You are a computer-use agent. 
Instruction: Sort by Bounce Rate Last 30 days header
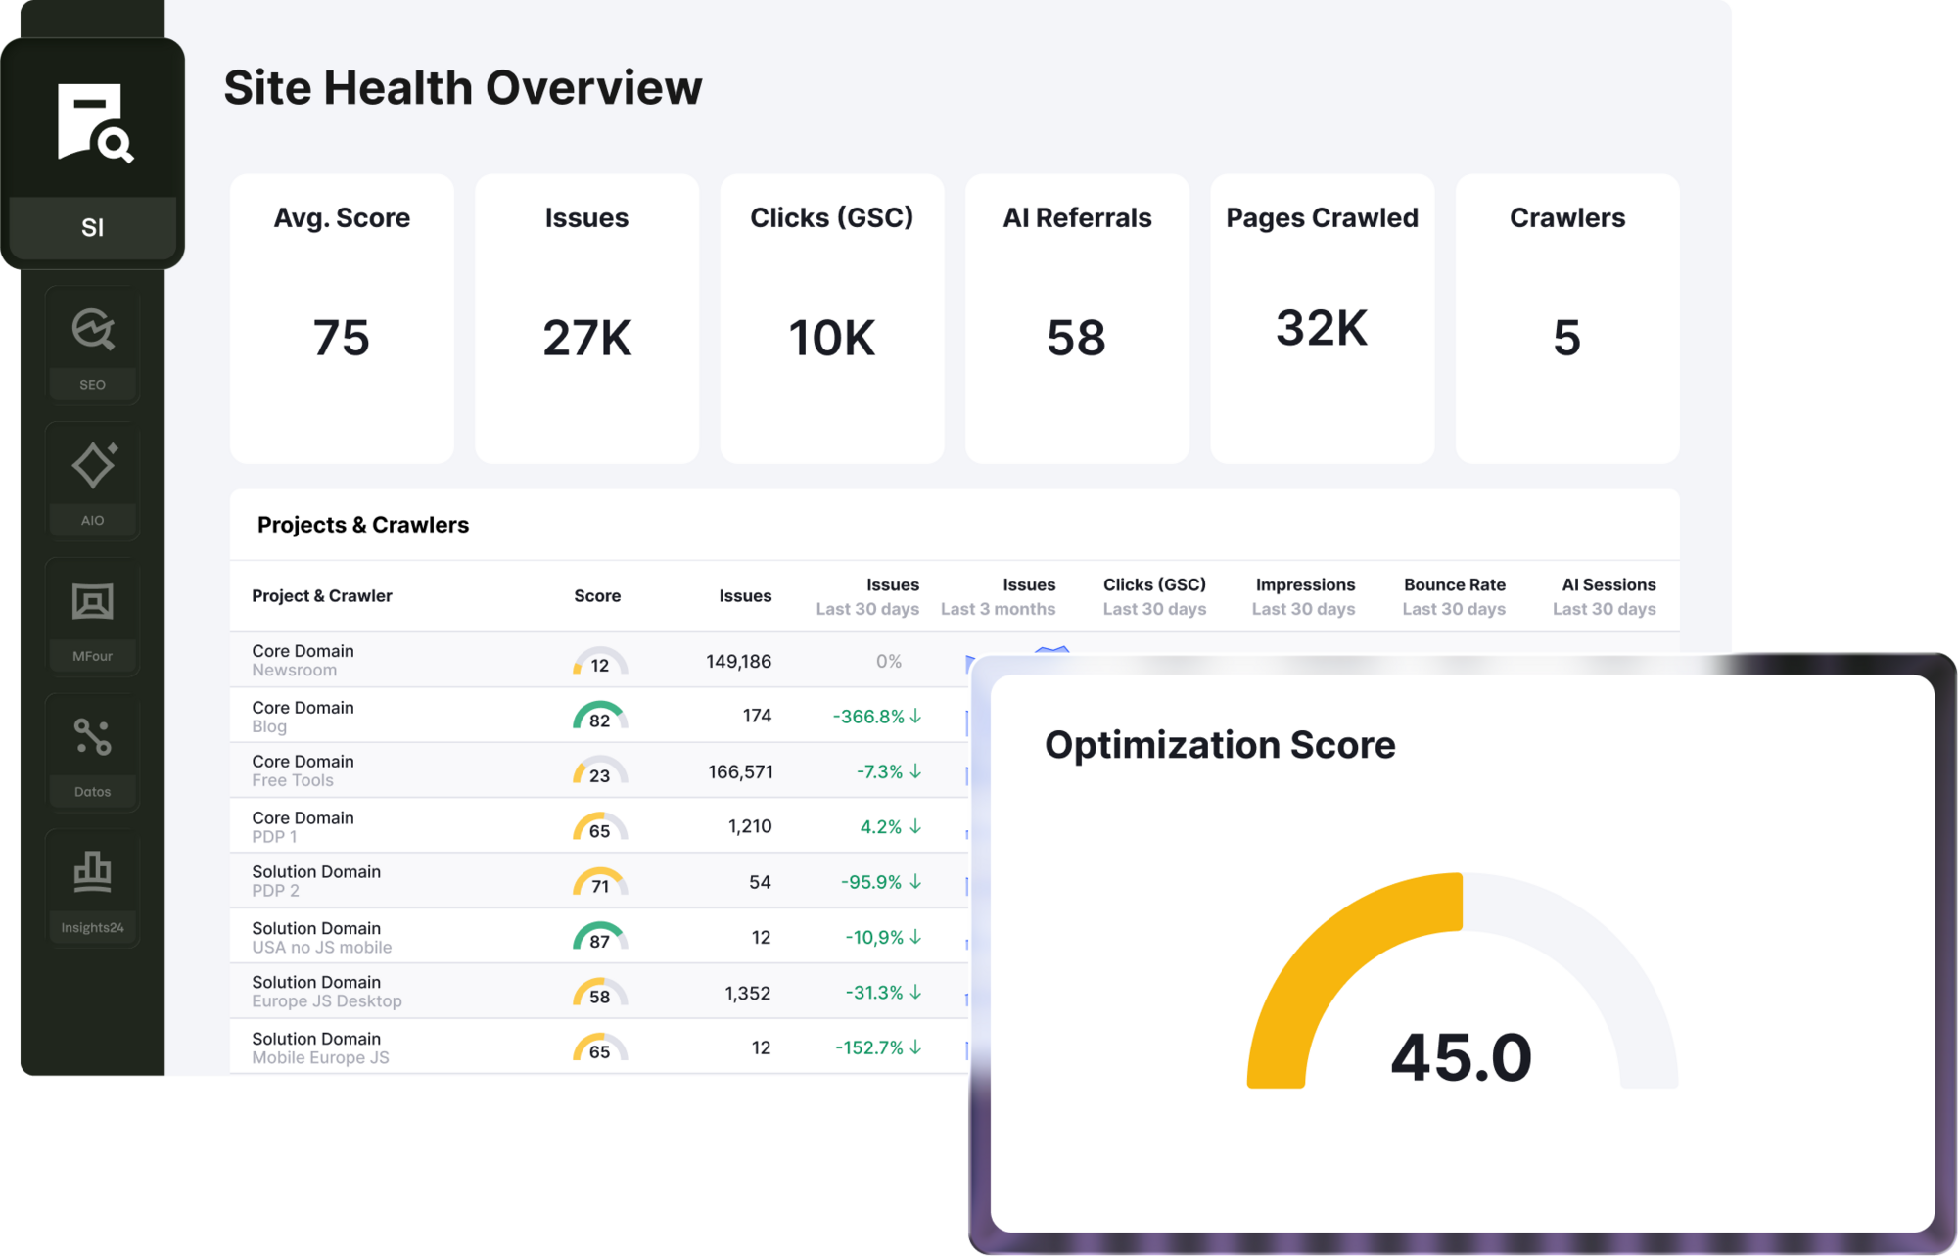(x=1454, y=596)
